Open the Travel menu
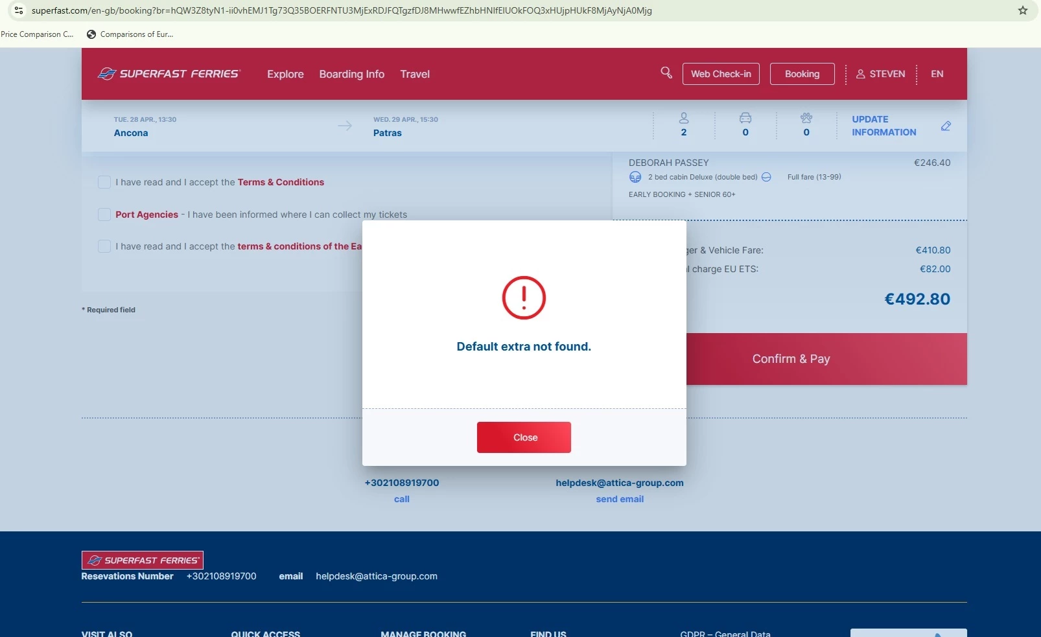Image resolution: width=1041 pixels, height=637 pixels. (x=415, y=74)
